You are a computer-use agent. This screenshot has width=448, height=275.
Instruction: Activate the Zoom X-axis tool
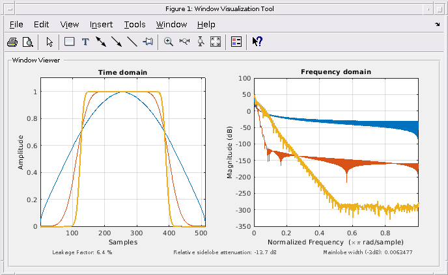[184, 42]
